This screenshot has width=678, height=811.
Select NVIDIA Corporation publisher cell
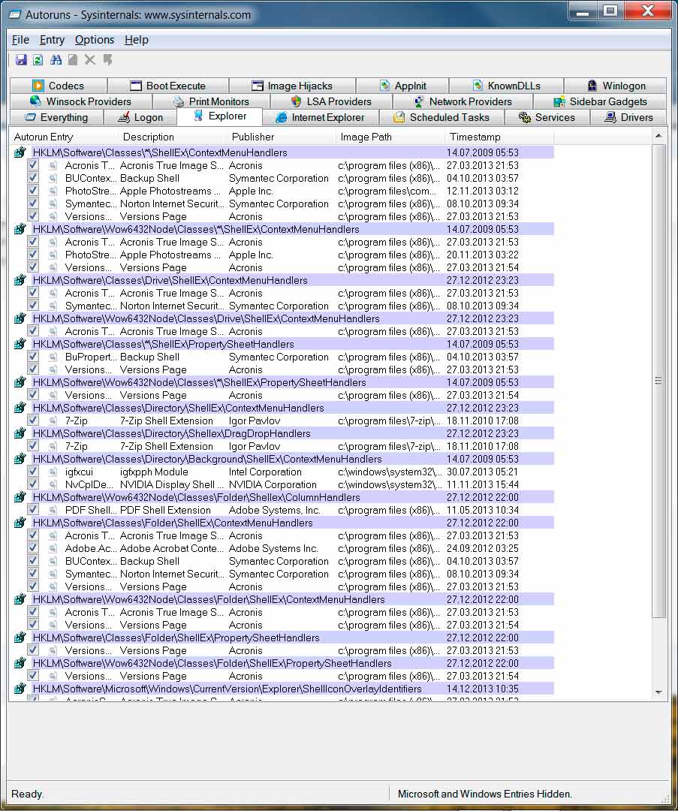click(x=273, y=484)
